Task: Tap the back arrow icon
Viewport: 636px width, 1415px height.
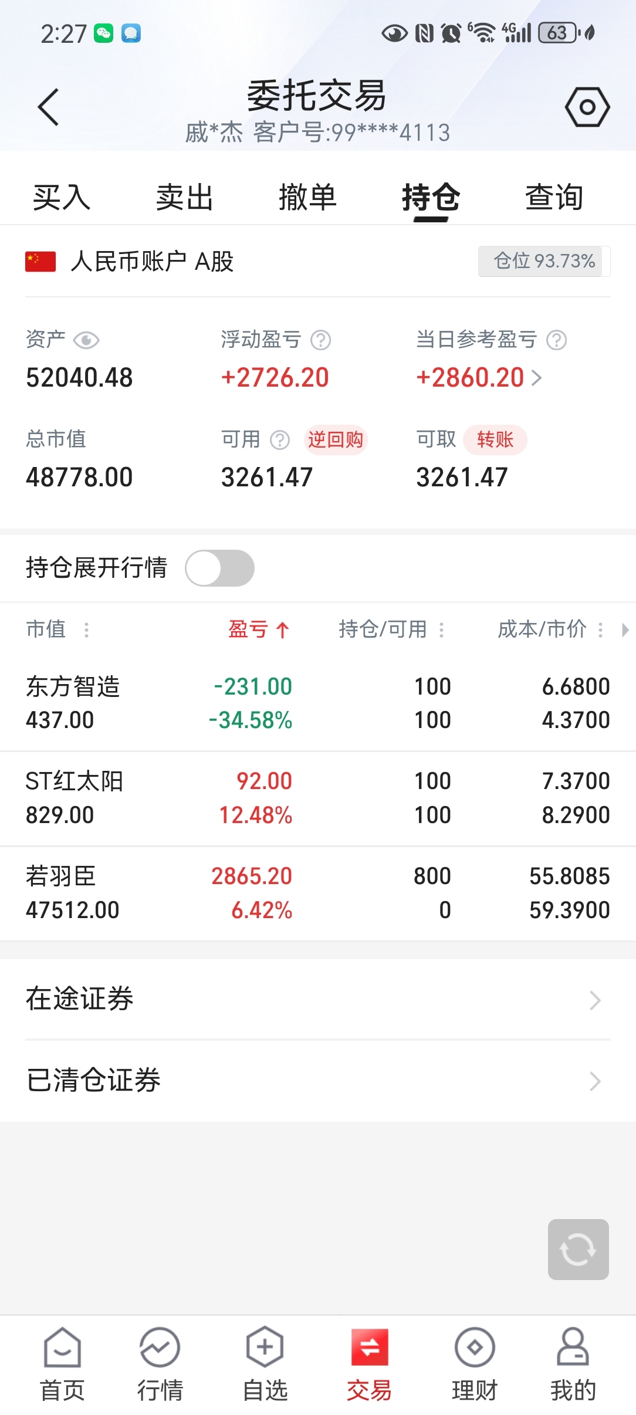Action: (x=48, y=107)
